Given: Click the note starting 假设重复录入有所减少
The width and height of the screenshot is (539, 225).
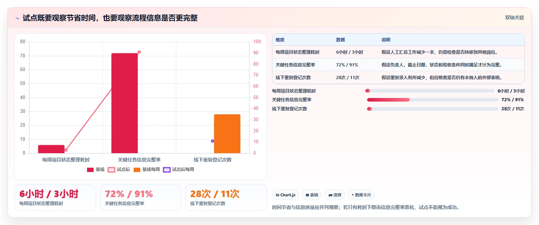Looking at the screenshot, I should tap(442, 78).
